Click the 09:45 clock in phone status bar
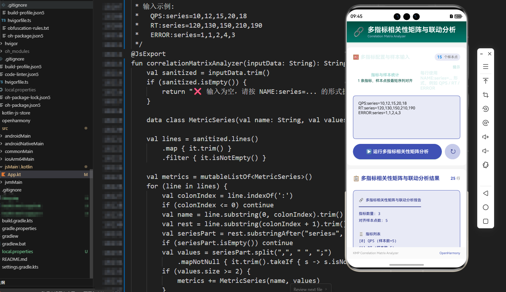The width and height of the screenshot is (506, 292). (356, 16)
